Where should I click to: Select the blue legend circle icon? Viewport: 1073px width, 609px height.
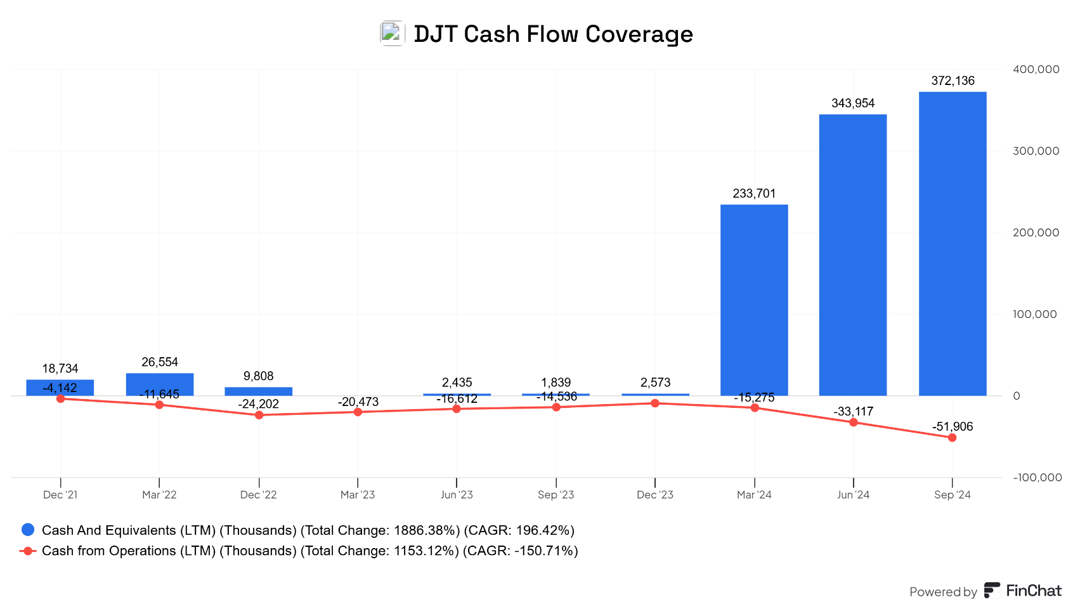tap(28, 529)
